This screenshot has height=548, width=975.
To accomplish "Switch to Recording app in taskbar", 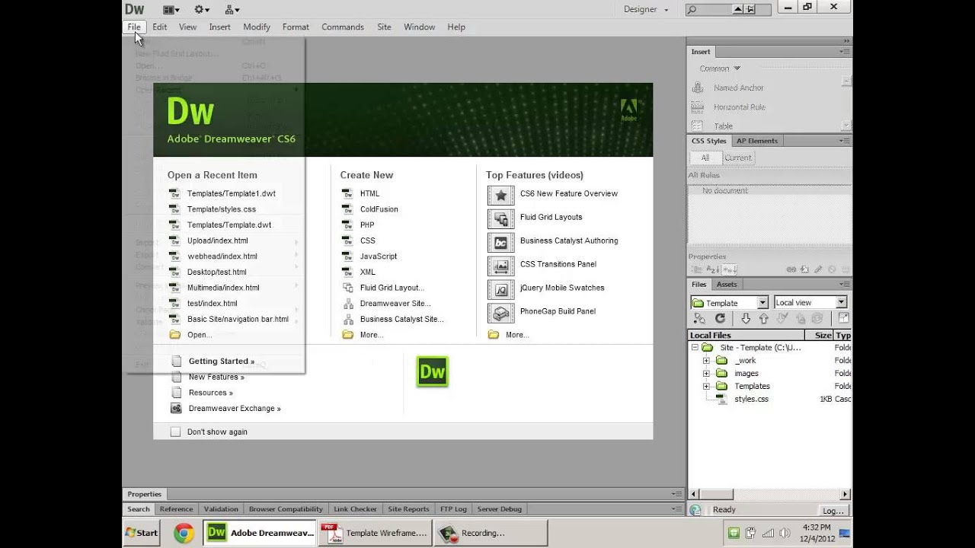I will tap(491, 533).
